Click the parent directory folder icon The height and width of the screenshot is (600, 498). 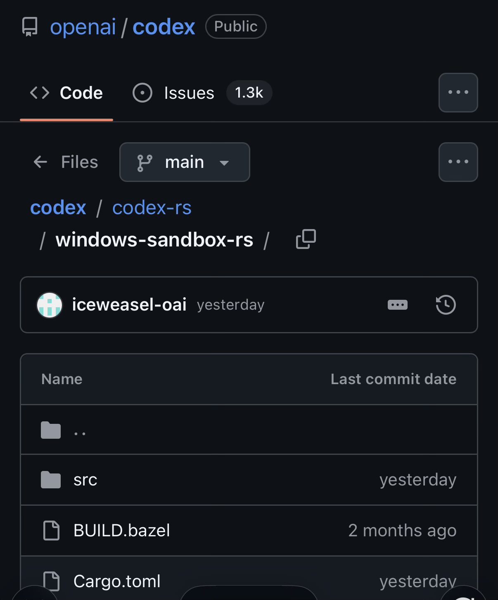pyautogui.click(x=51, y=430)
